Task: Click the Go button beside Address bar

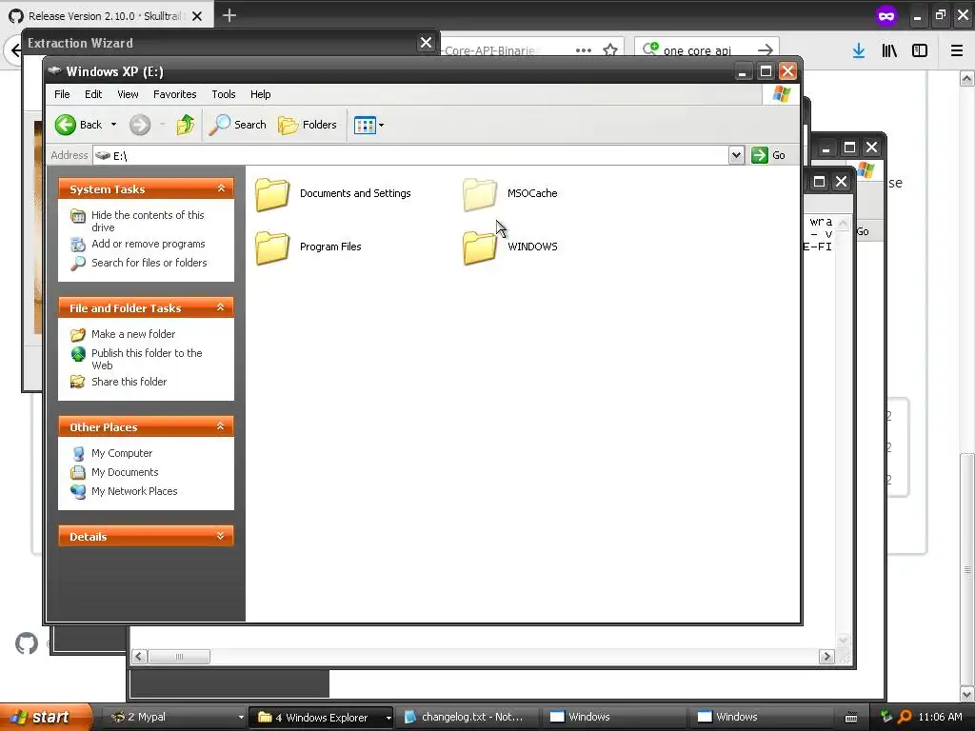Action: pos(768,155)
